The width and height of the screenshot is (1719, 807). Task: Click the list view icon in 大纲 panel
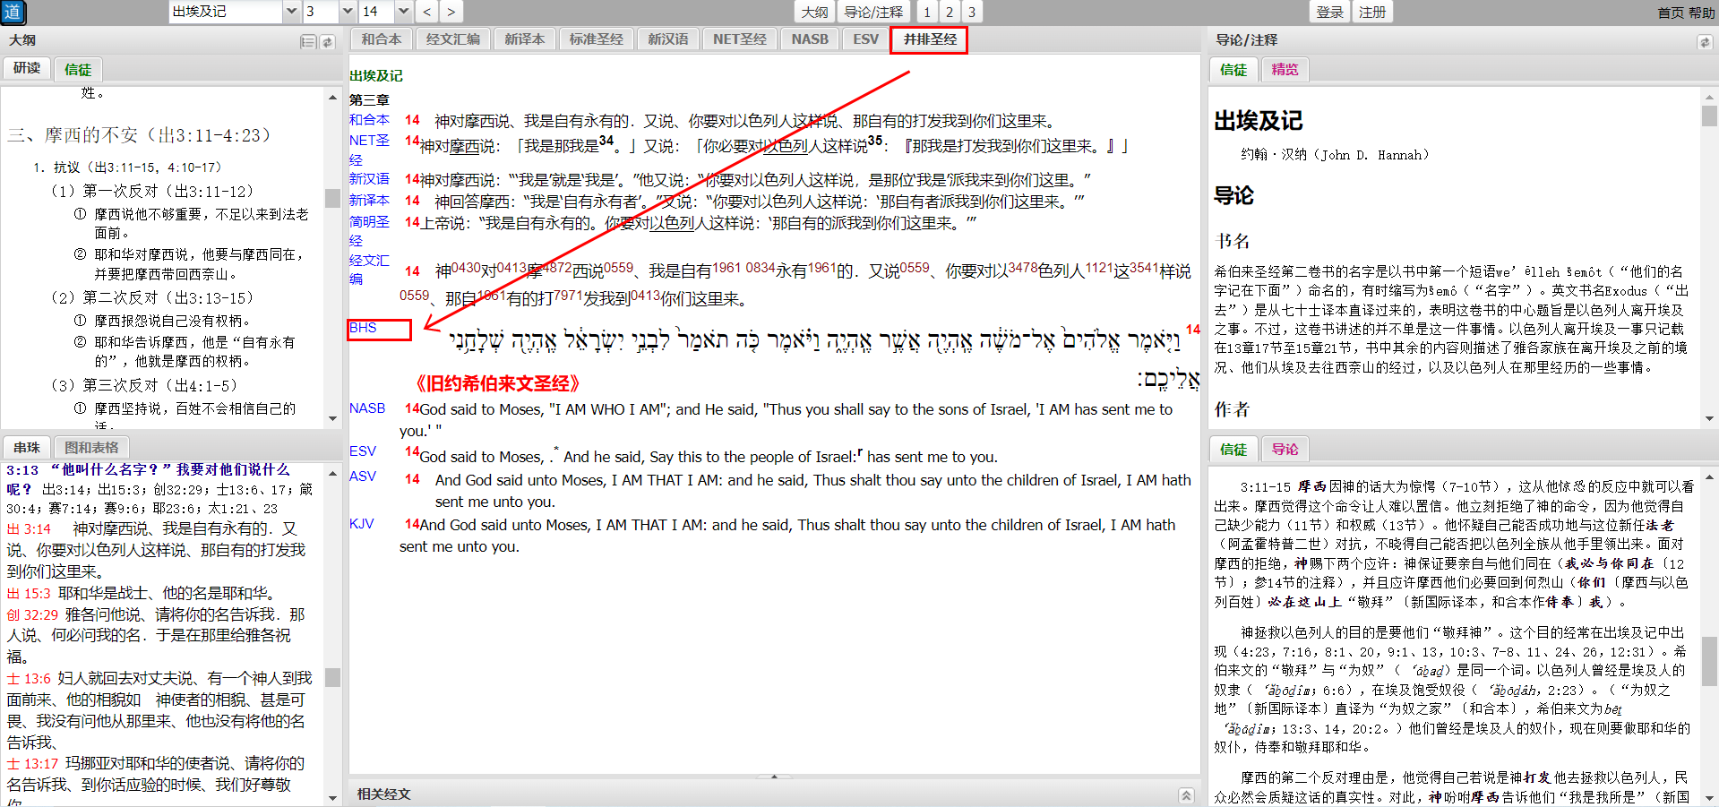(308, 42)
